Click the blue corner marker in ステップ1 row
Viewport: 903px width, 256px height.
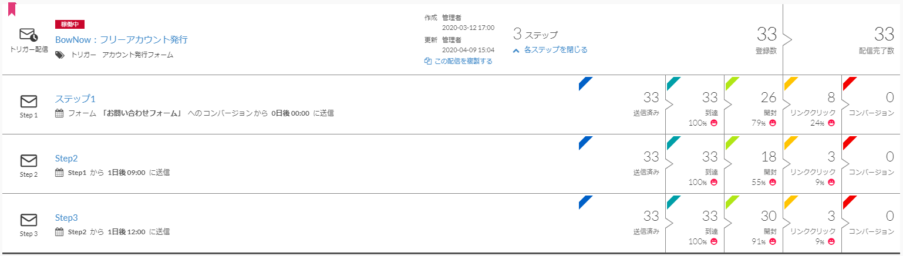tap(585, 83)
